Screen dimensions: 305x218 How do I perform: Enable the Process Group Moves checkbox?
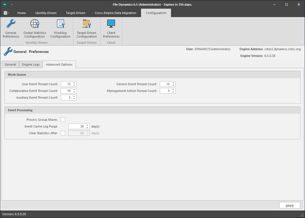(x=63, y=120)
